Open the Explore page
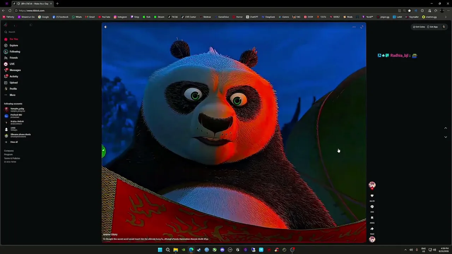This screenshot has height=254, width=452. coord(11,46)
